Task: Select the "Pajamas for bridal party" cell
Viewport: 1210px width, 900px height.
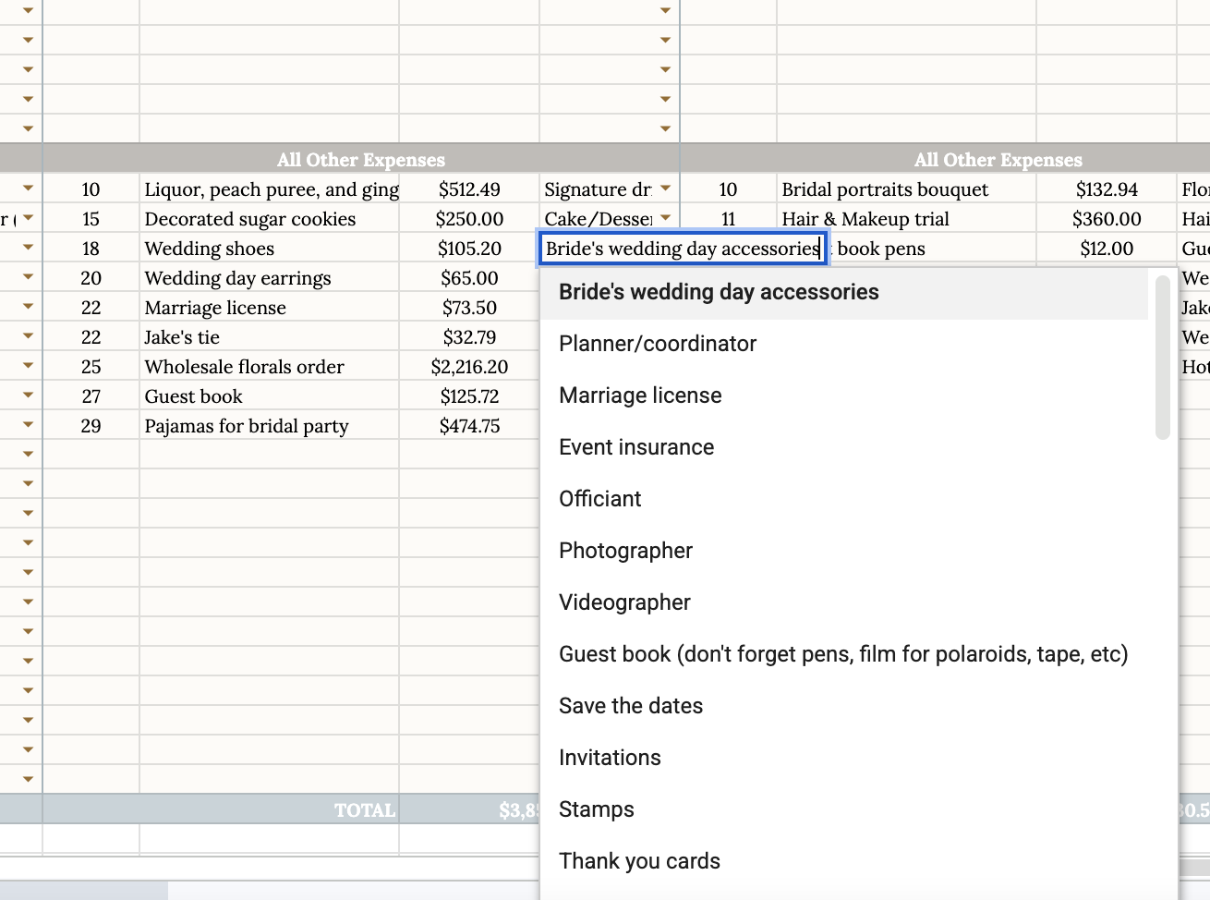Action: [270, 426]
